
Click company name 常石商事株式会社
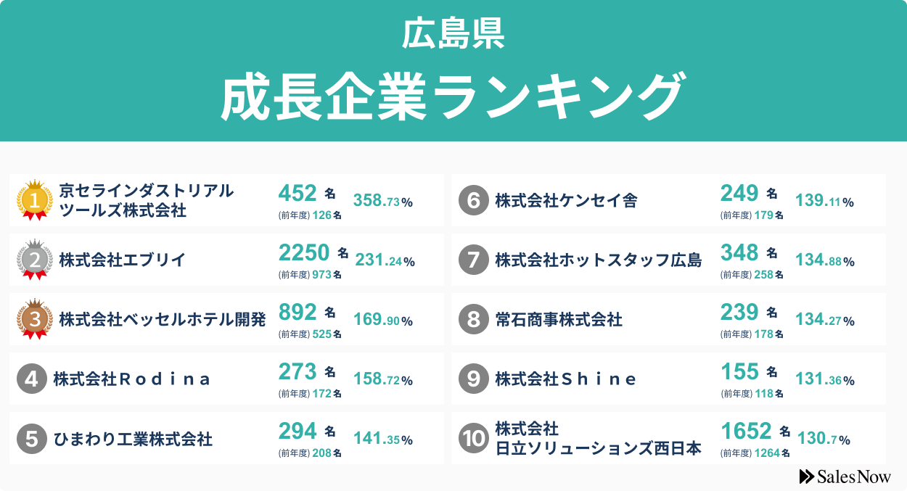click(559, 319)
